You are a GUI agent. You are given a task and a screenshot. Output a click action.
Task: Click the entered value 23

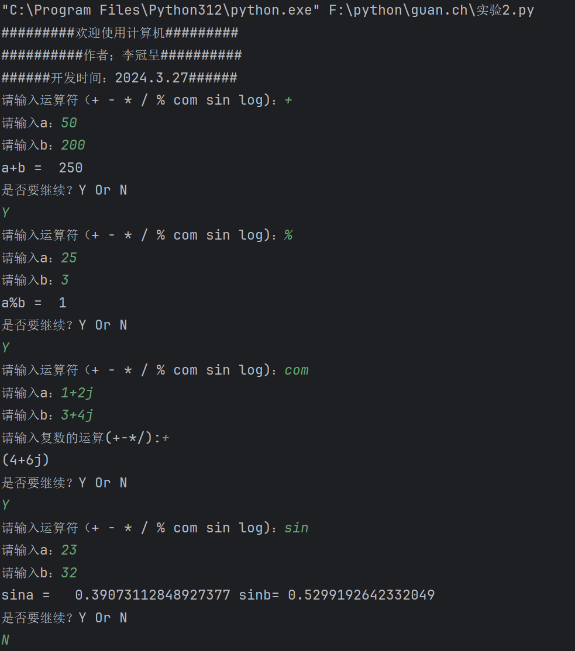coord(69,550)
